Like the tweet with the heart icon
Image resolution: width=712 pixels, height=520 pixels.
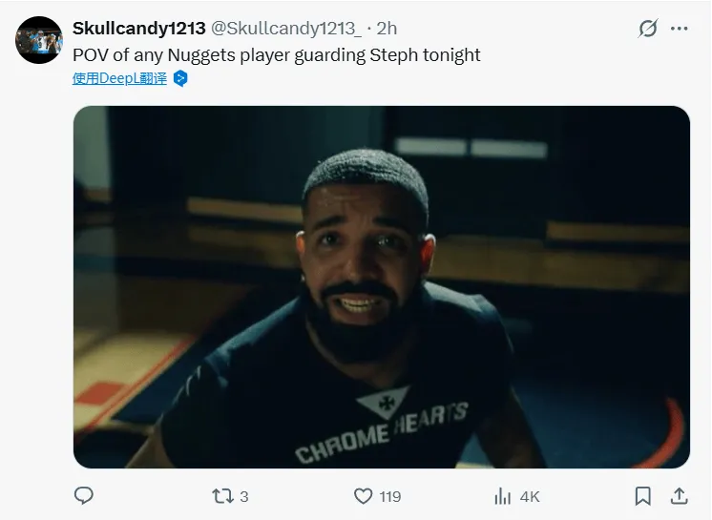[x=363, y=496]
